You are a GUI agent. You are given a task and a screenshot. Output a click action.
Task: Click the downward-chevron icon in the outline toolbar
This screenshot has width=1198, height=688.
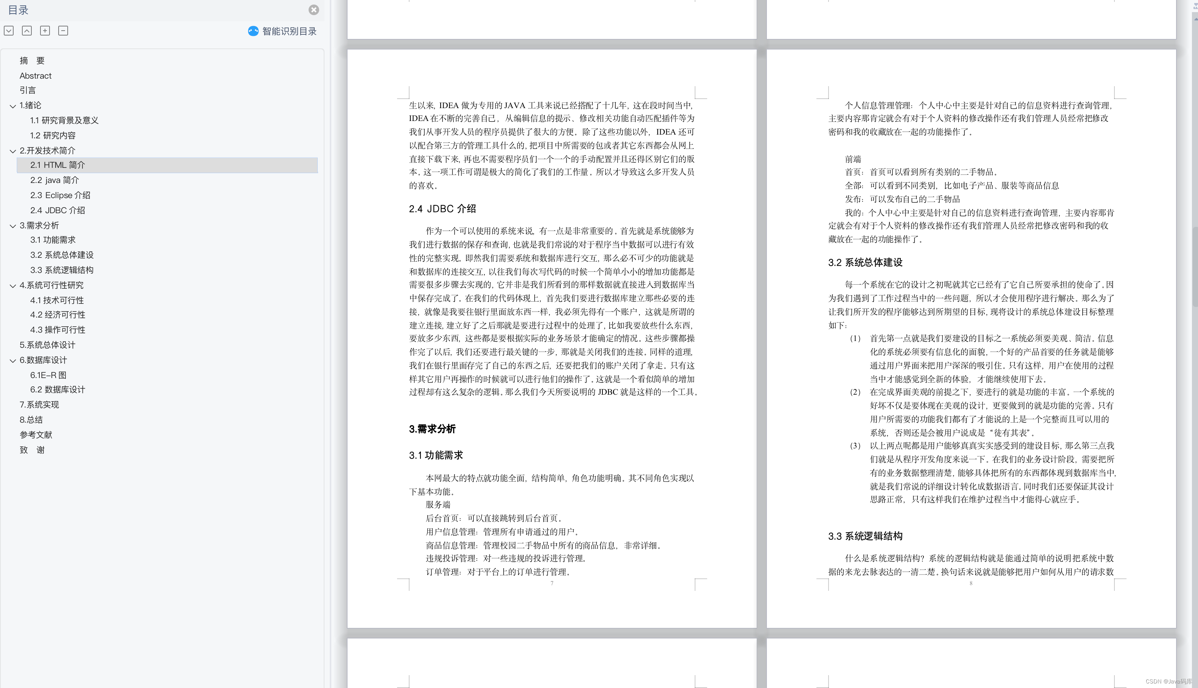tap(8, 31)
